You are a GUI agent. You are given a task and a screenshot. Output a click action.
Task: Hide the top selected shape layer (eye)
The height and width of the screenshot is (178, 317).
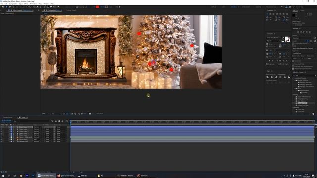(x=1, y=127)
